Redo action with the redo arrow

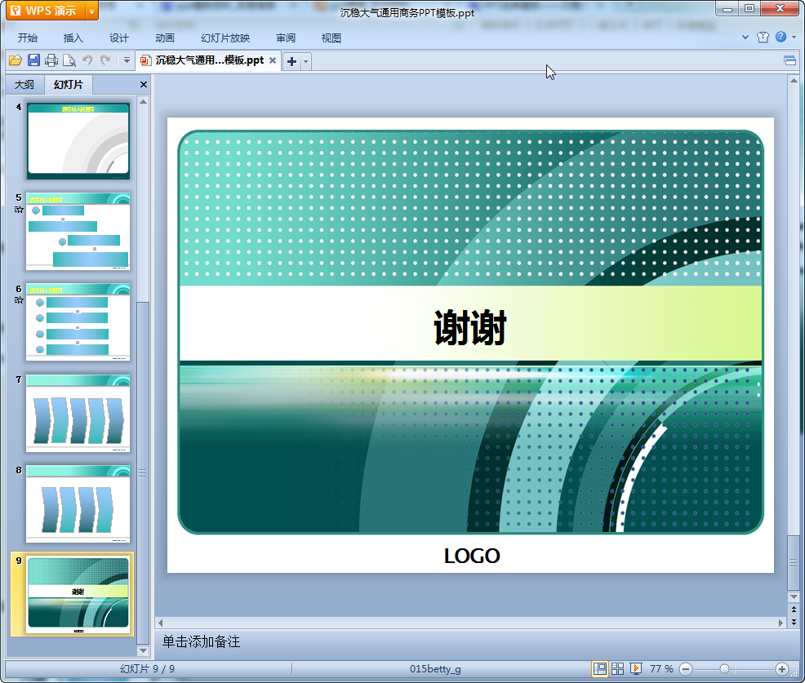pyautogui.click(x=105, y=60)
